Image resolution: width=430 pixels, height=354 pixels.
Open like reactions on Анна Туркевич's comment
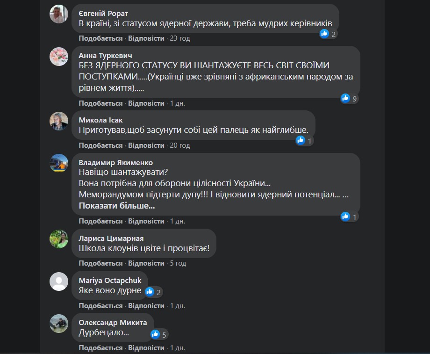point(350,98)
